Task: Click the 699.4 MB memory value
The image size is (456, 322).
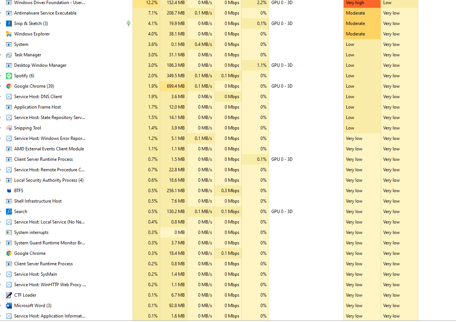Action: click(175, 86)
